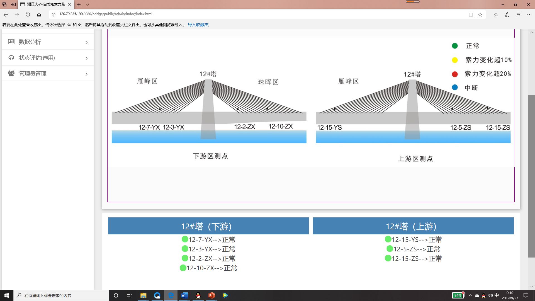Go to the browser home page
This screenshot has width=535, height=301.
tap(39, 14)
